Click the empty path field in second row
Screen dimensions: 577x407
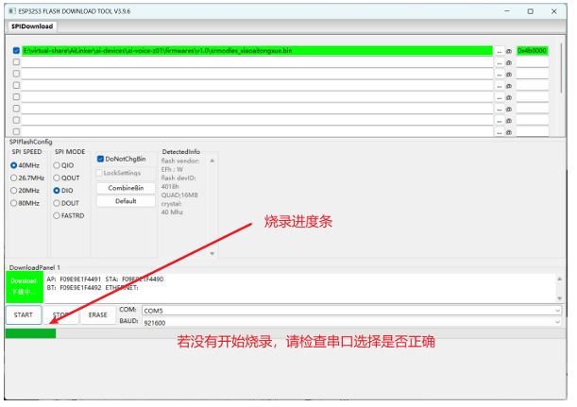click(257, 62)
